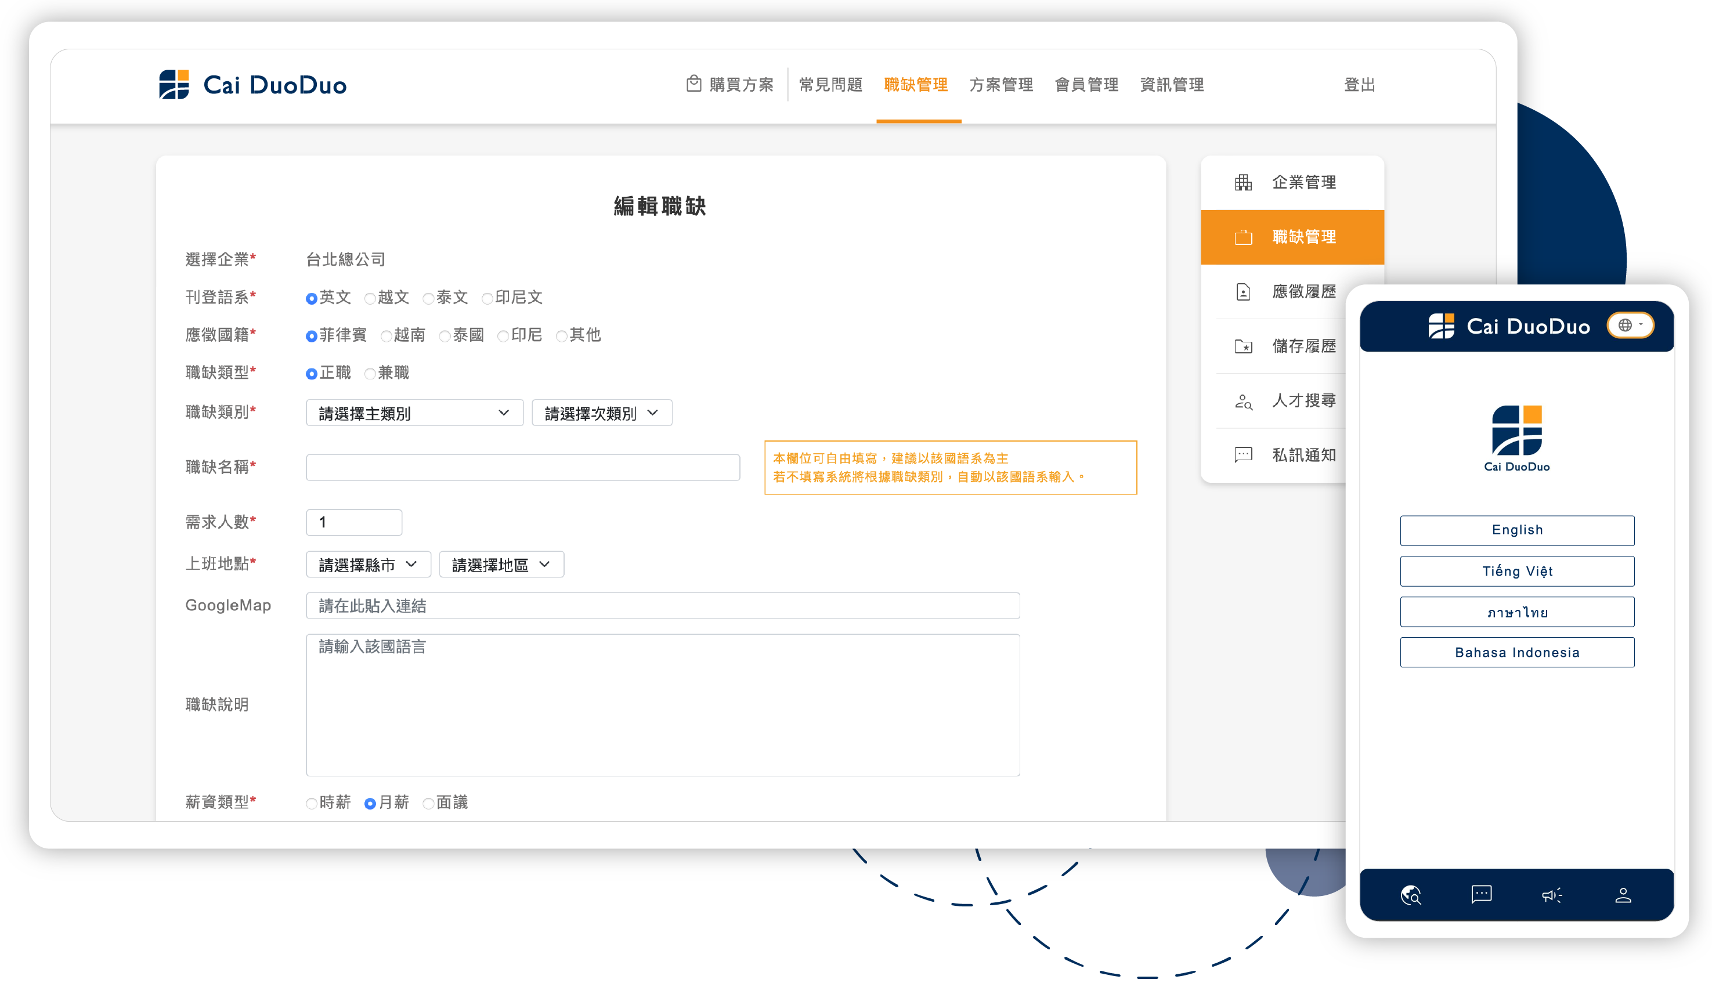The image size is (1712, 983).
Task: Select 時薪 salary type option
Action: [311, 804]
